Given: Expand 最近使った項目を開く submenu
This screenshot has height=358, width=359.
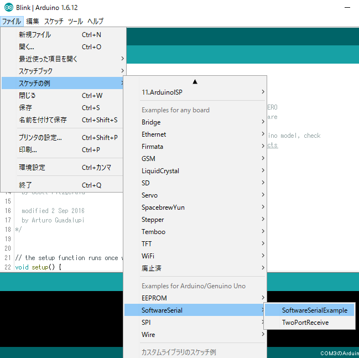Looking at the screenshot, I should pos(63,59).
